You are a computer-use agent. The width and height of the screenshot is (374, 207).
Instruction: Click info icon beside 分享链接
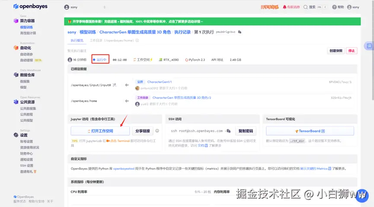pyautogui.click(x=157, y=131)
